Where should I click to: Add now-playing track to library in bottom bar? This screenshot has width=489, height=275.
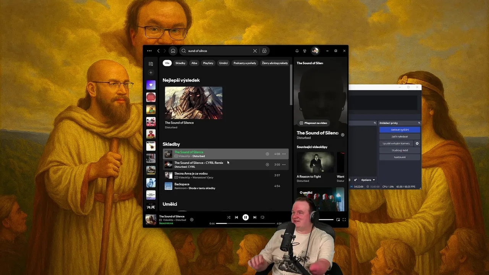[x=192, y=220]
